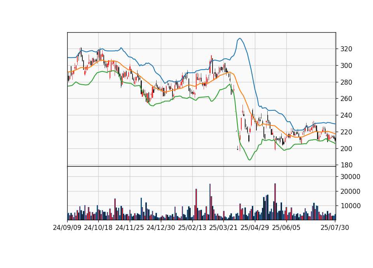
Task: Click the 24/11/25 date label
Action: tap(130, 228)
